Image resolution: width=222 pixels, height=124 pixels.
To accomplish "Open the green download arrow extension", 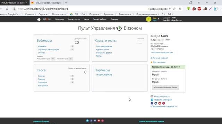I will tap(188, 9).
